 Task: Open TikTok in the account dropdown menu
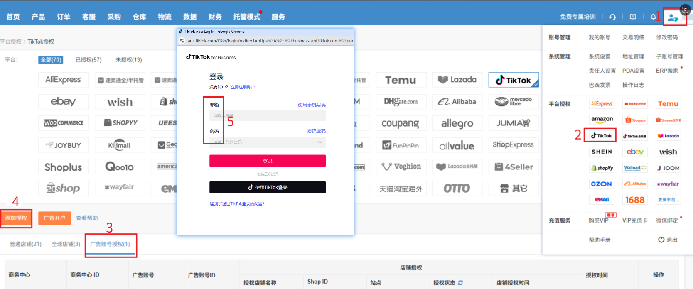click(602, 136)
